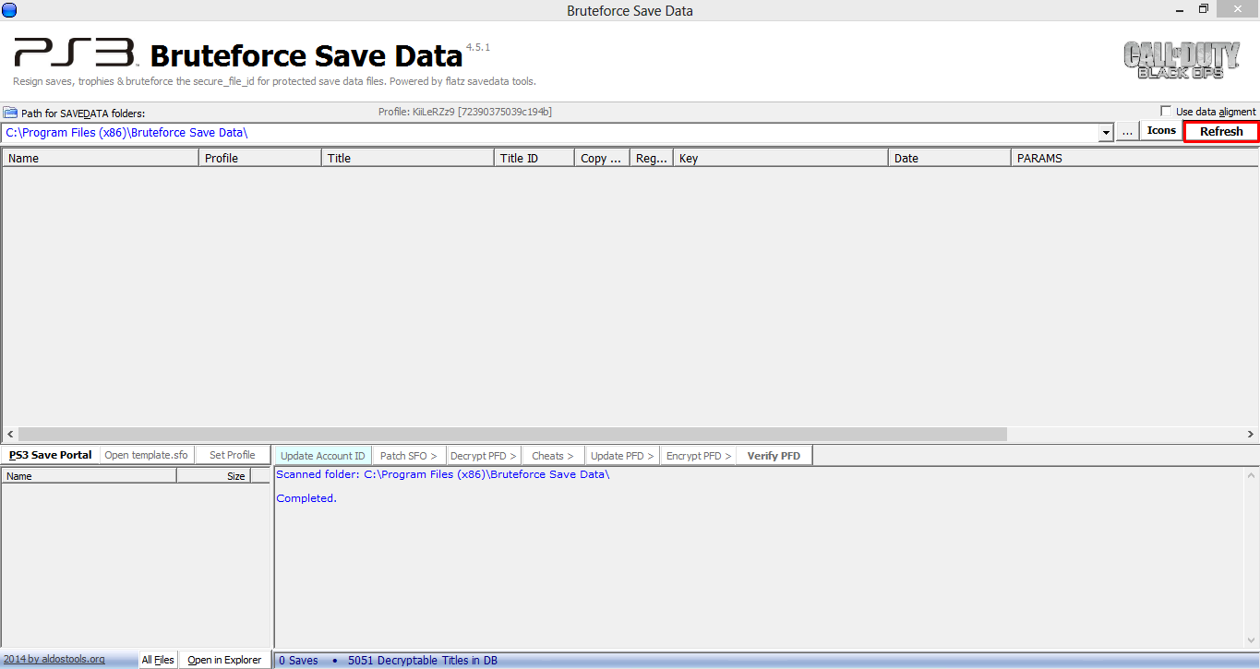Switch to the All Files tab
This screenshot has height=669, width=1260.
point(158,660)
